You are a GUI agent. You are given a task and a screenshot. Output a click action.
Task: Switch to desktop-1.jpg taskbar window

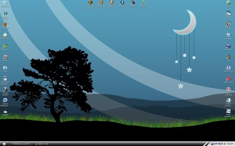click(22, 144)
